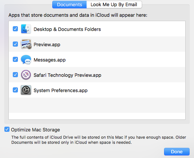Screen dimensions: 194x158
Task: Switch to Look Me Up By Email tab
Action: (114, 5)
